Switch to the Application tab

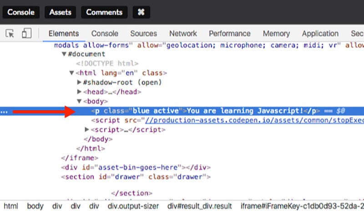pyautogui.click(x=320, y=34)
